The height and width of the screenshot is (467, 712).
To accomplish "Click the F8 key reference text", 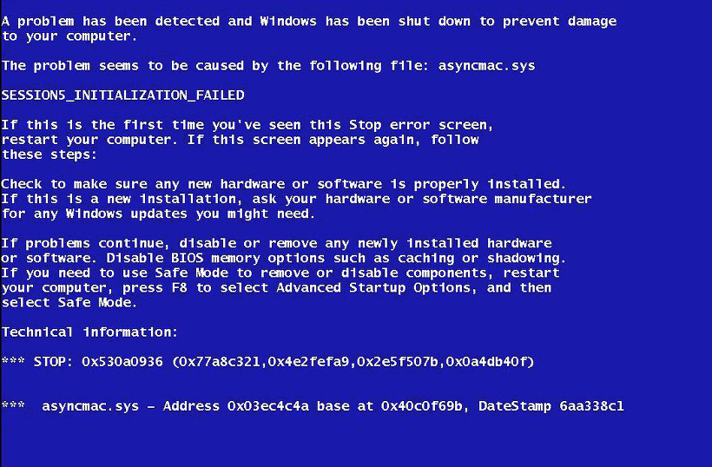I will [179, 287].
